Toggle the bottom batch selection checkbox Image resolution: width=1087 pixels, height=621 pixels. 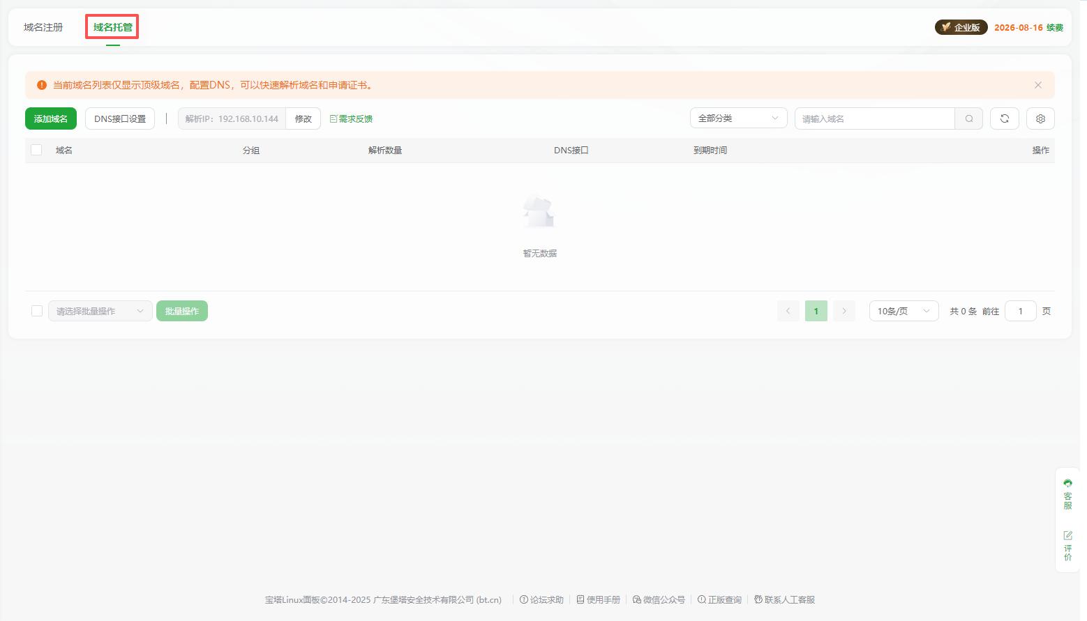[37, 311]
